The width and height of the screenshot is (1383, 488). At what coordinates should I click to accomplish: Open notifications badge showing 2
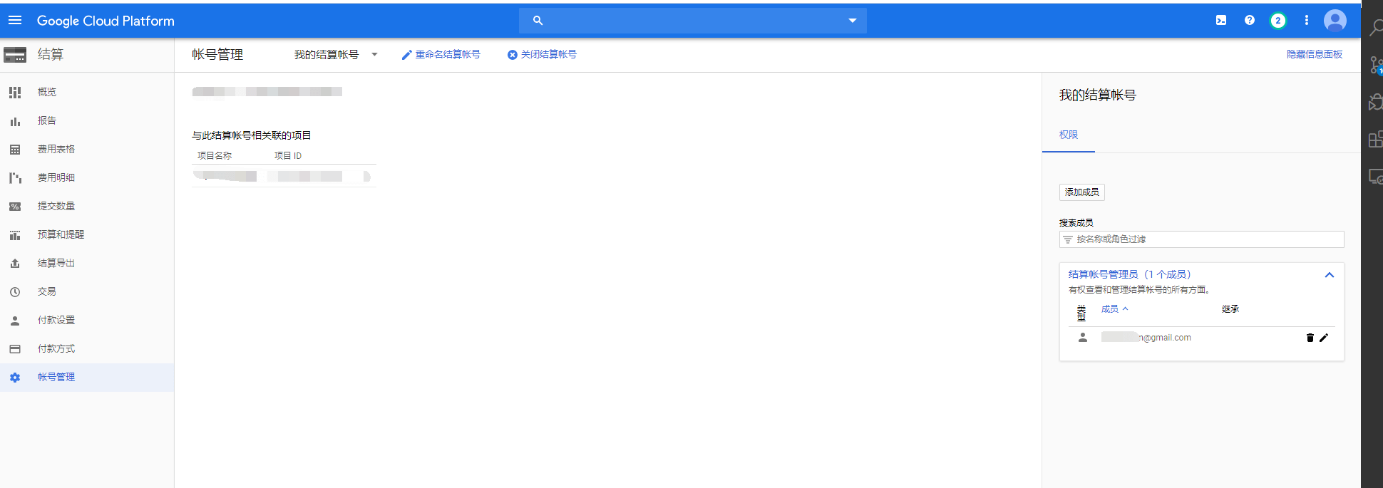tap(1278, 21)
